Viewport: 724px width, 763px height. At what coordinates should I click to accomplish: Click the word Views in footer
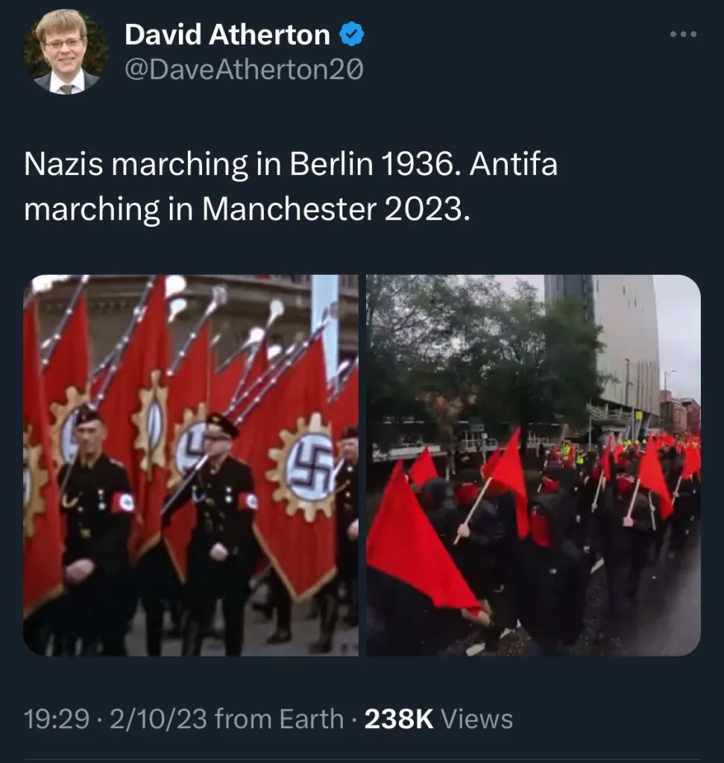[476, 719]
